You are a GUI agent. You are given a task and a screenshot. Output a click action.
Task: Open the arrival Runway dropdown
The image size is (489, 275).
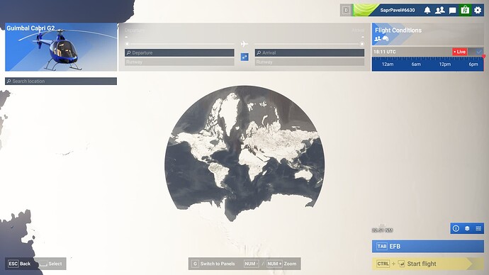click(310, 62)
